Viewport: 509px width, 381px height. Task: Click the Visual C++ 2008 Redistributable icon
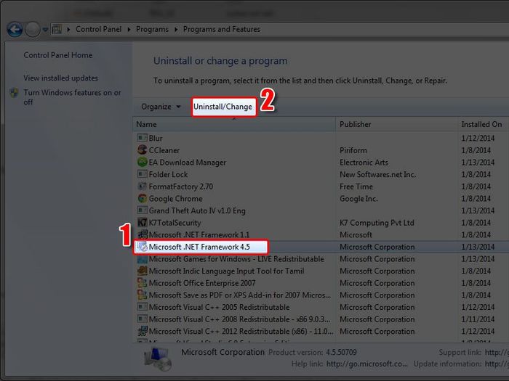143,319
